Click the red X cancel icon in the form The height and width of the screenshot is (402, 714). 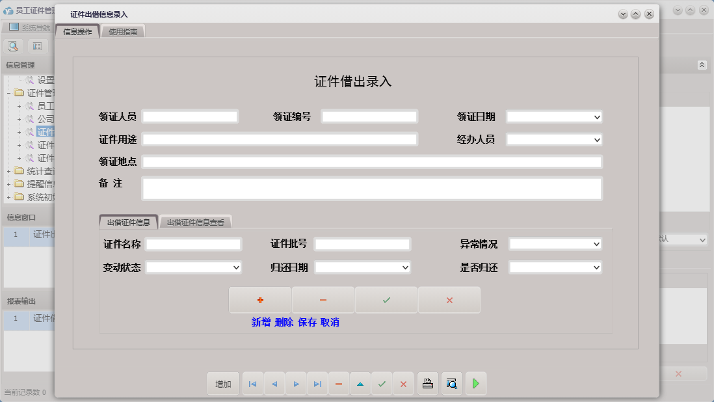pyautogui.click(x=449, y=300)
